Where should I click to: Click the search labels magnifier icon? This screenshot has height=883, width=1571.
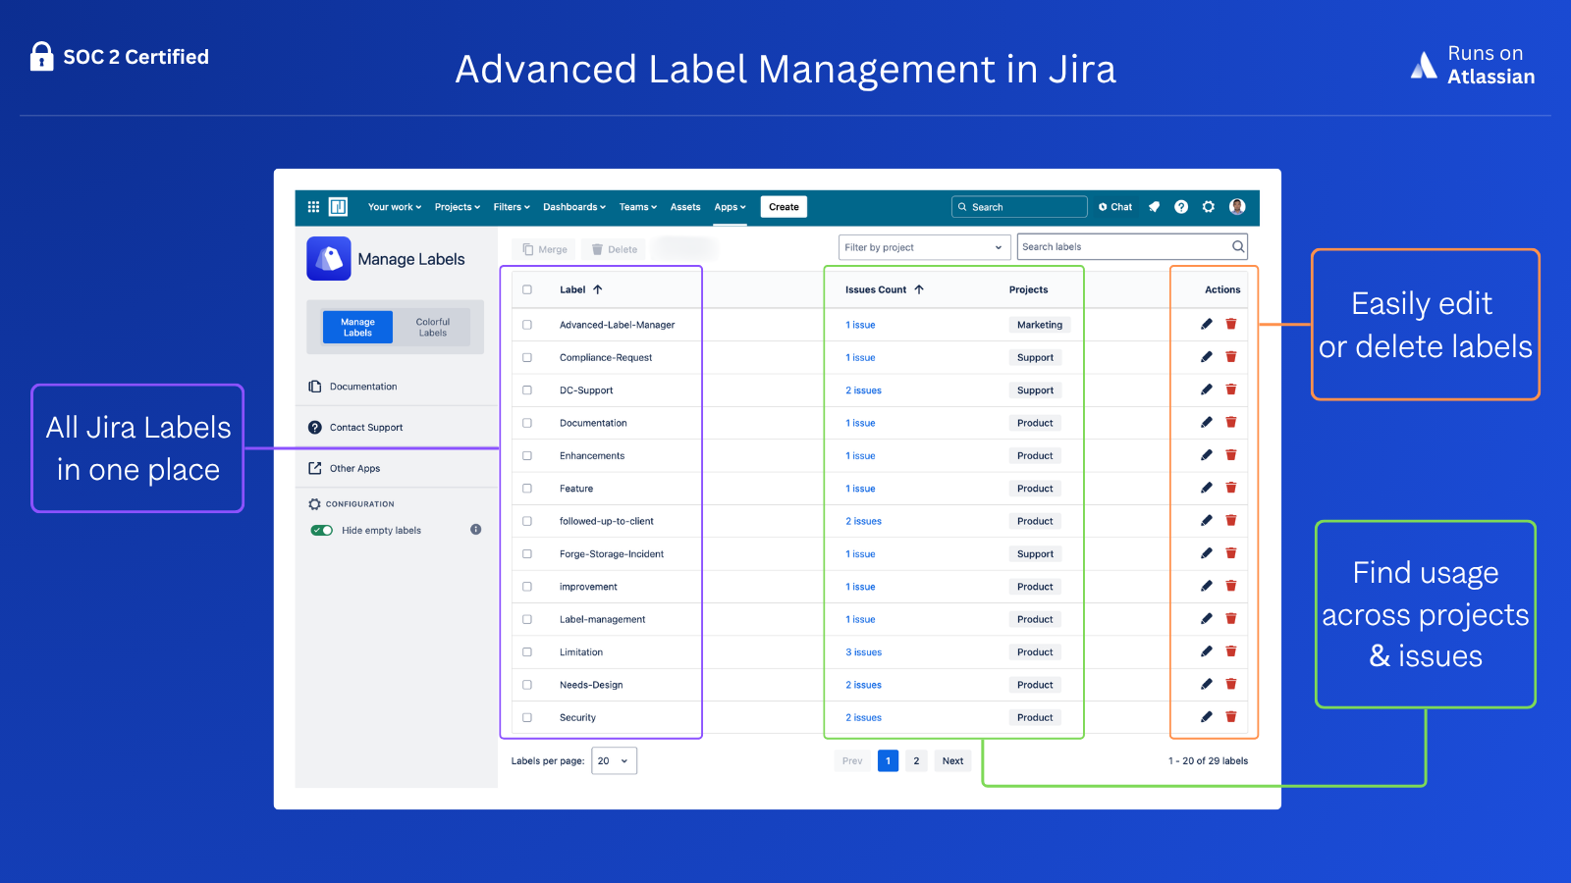(1238, 247)
